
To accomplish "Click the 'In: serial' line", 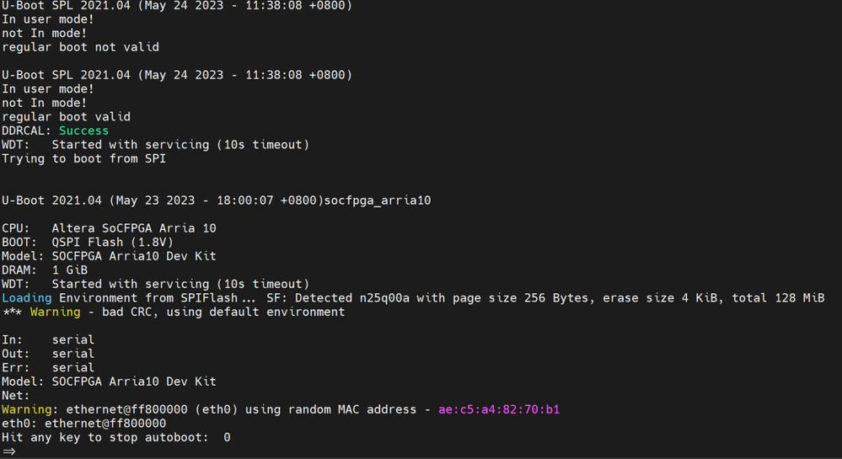I will point(48,339).
